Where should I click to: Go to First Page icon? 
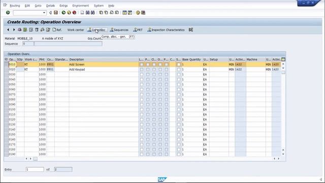(101, 13)
